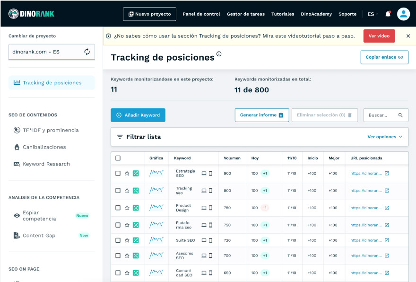Image resolution: width=416 pixels, height=282 pixels.
Task: Toggle the select-all checkbox in table header
Action: 118,158
